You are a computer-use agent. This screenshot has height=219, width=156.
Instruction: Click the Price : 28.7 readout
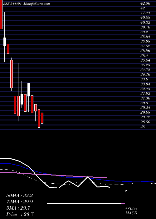[x=20, y=214]
